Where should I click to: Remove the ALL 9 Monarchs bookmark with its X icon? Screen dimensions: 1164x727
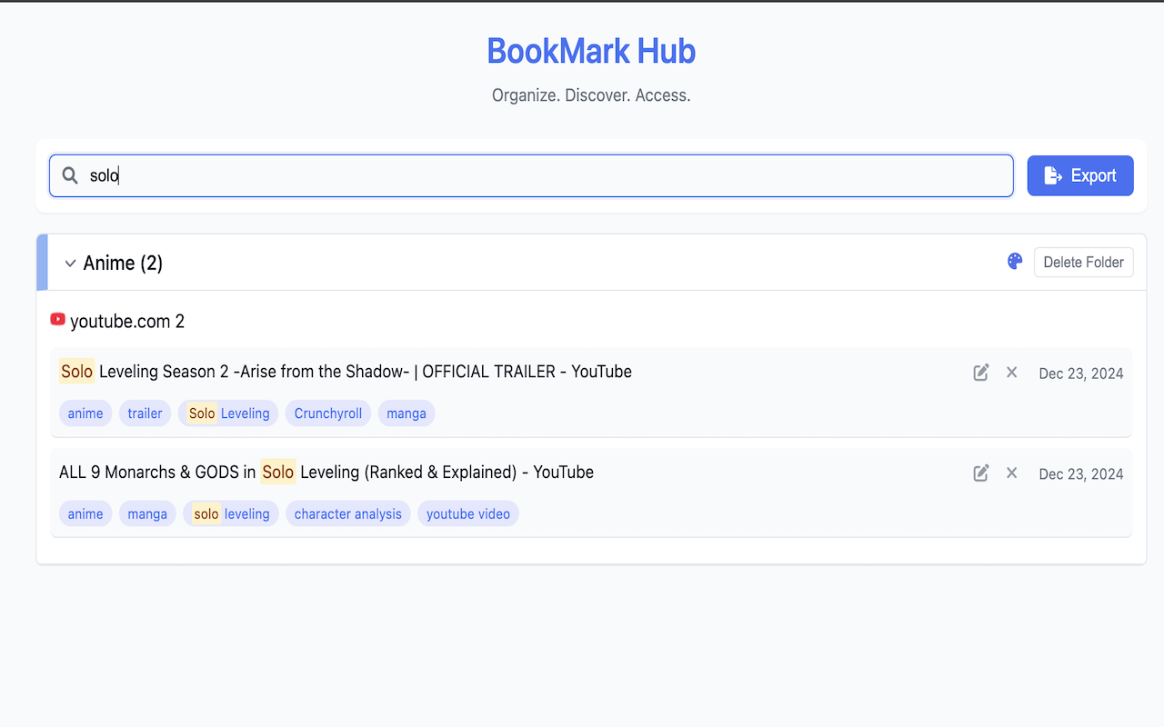1011,473
